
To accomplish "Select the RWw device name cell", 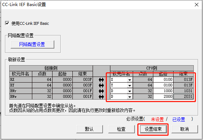I will [21, 96].
